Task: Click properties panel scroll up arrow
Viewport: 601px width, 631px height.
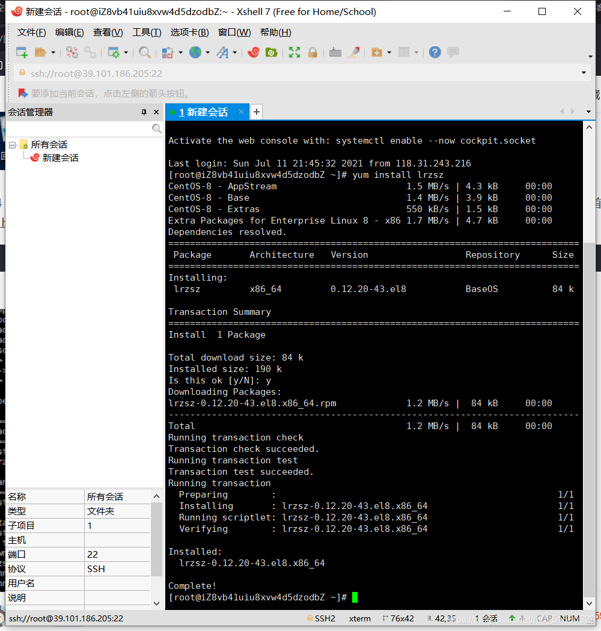Action: [157, 496]
